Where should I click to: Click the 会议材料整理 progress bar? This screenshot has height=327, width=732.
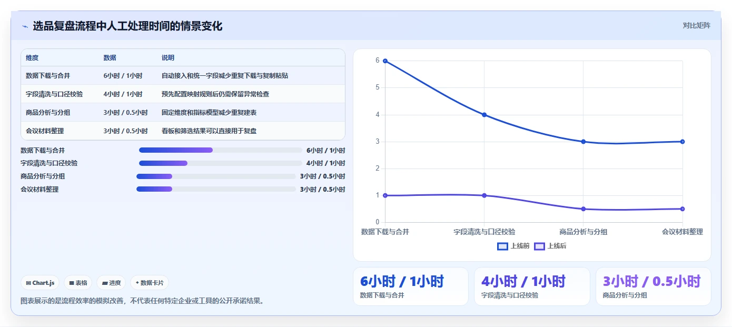(x=216, y=189)
